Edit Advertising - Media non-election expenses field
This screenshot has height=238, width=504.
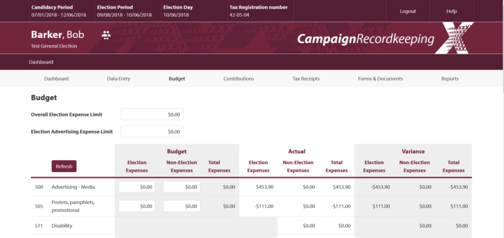(x=182, y=187)
